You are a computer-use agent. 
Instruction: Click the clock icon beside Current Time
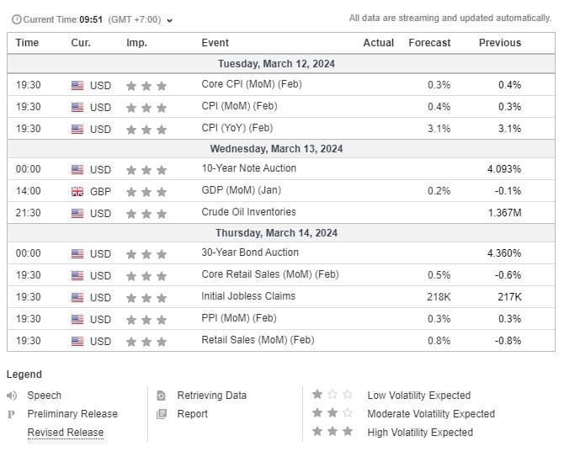(16, 19)
